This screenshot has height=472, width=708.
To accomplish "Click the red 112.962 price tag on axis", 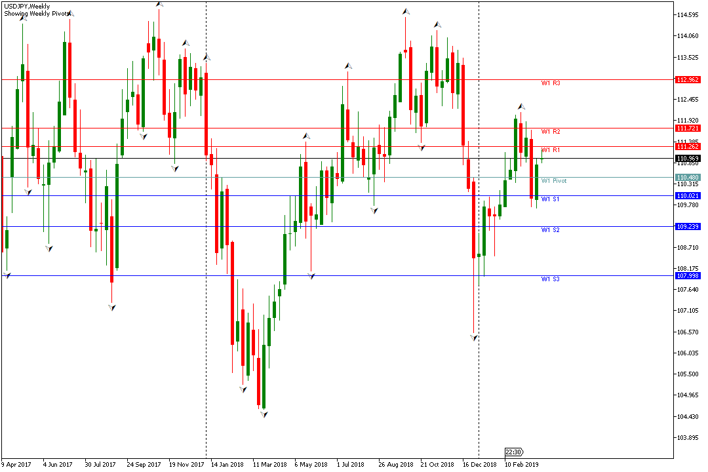I will [688, 80].
